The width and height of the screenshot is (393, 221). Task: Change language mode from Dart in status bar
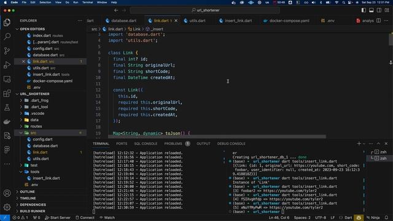[348, 217]
